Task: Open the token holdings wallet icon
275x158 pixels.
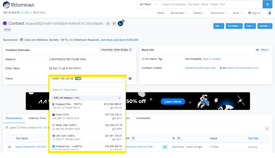Action: pos(130,78)
